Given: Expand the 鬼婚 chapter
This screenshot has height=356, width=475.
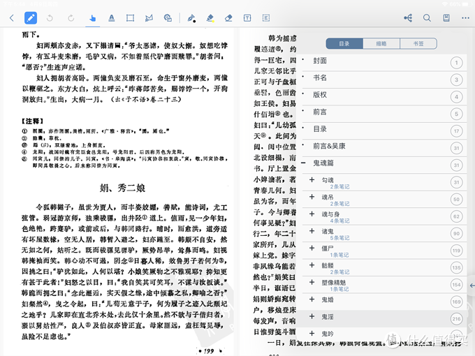Looking at the screenshot, I should point(312,299).
